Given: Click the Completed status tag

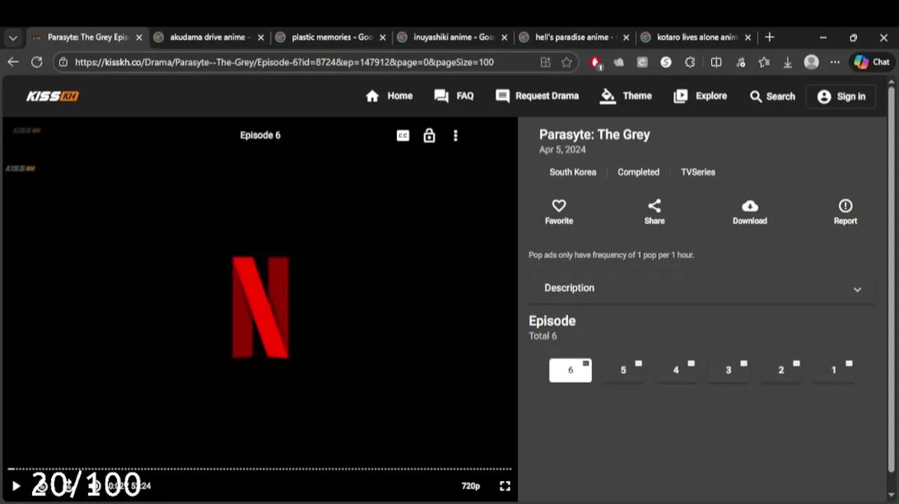Looking at the screenshot, I should tap(638, 172).
